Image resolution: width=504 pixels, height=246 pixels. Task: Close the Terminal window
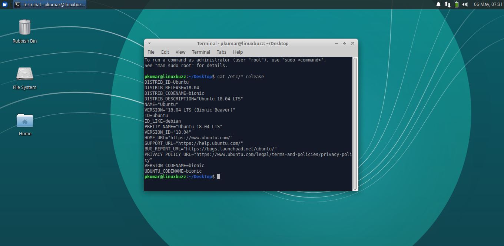(x=353, y=43)
